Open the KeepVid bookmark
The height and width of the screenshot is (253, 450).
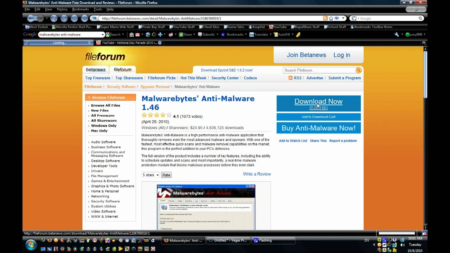[256, 27]
